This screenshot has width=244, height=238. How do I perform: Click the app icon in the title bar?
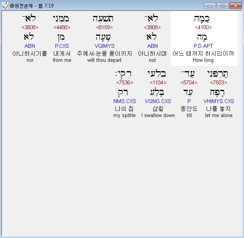coord(5,6)
